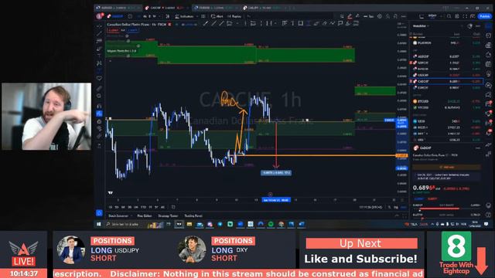
Task: Collapse the bottom panel arrow
Action: tap(397, 216)
